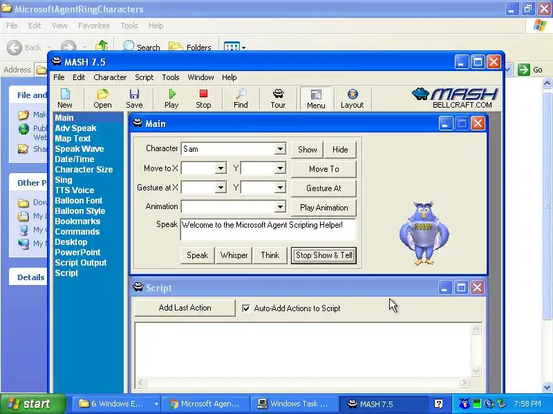Screen dimensions: 553x414
Task: Open the Character dropdown showing Sam
Action: tap(280, 149)
